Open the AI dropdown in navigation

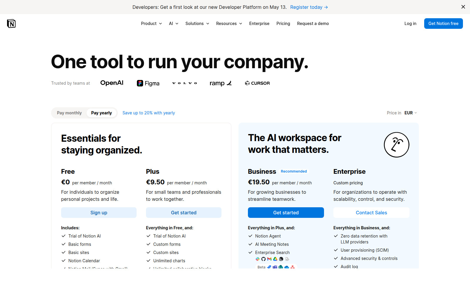174,24
